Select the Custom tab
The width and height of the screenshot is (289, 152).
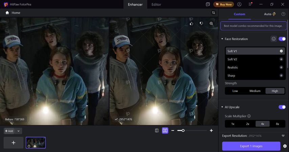[x=239, y=14]
